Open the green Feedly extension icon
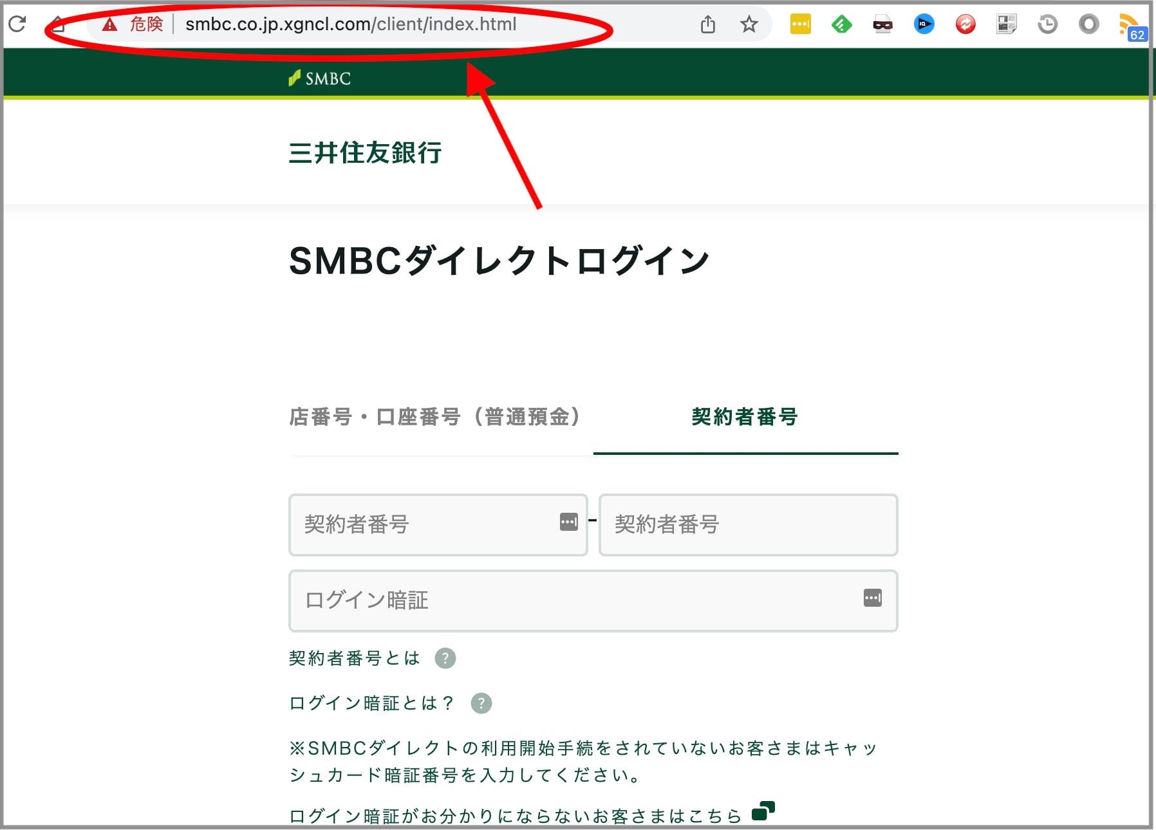 pyautogui.click(x=841, y=24)
